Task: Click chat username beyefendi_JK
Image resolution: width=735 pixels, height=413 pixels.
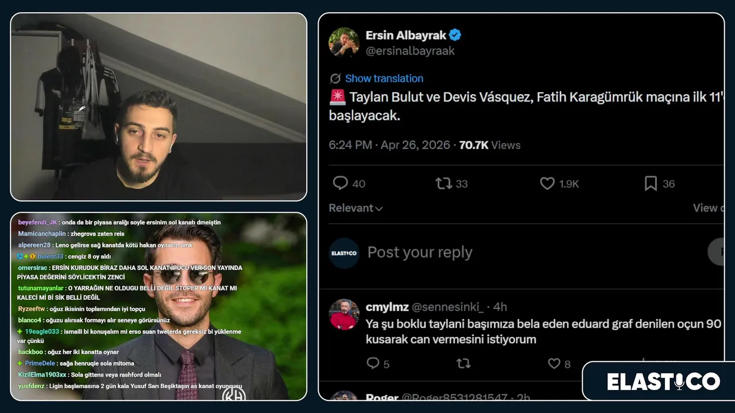Action: point(38,223)
